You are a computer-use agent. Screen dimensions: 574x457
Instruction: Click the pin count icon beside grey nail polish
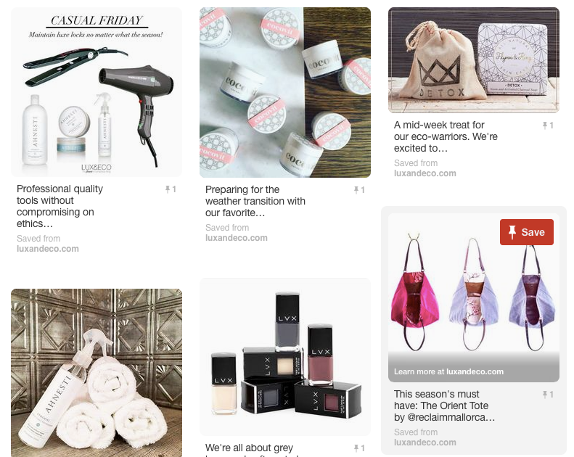359,448
